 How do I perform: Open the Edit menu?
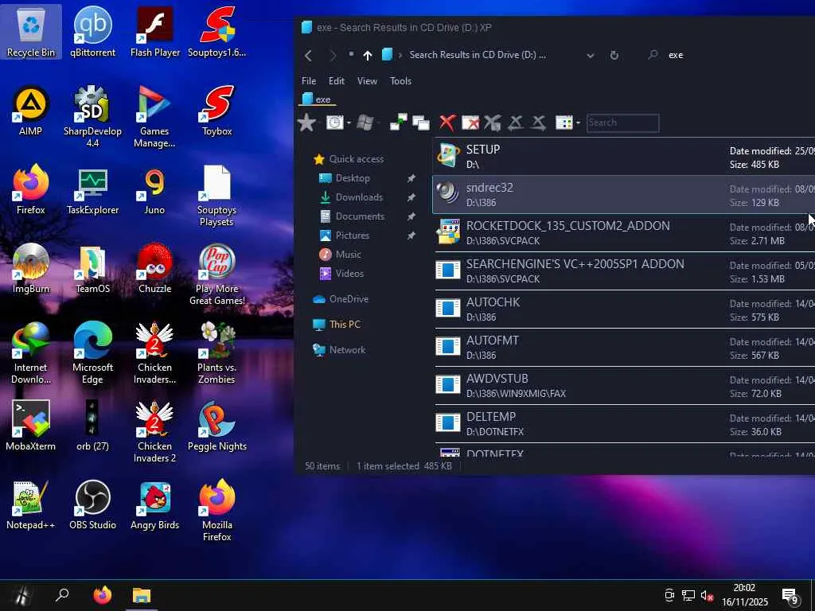tap(337, 81)
